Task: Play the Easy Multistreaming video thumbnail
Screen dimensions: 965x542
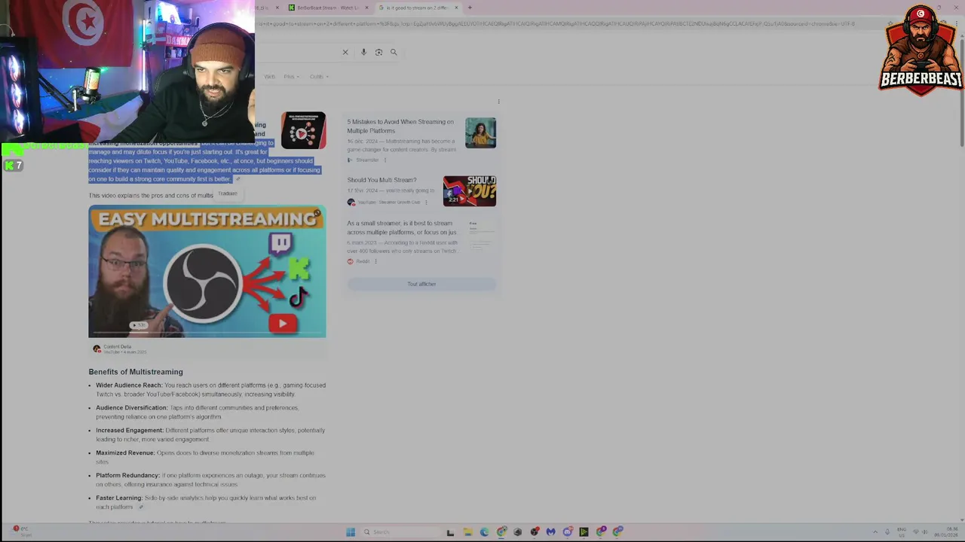Action: click(x=207, y=271)
